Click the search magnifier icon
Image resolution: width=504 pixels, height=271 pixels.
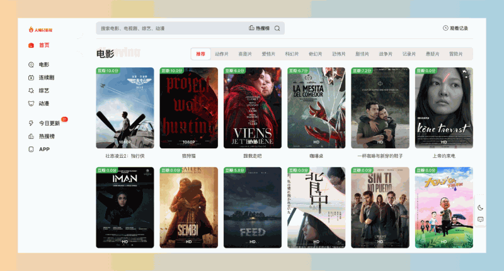(x=277, y=28)
